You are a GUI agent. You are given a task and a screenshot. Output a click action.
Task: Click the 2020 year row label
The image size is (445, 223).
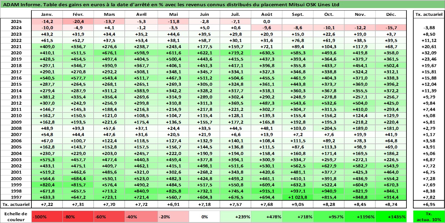coord(16,53)
